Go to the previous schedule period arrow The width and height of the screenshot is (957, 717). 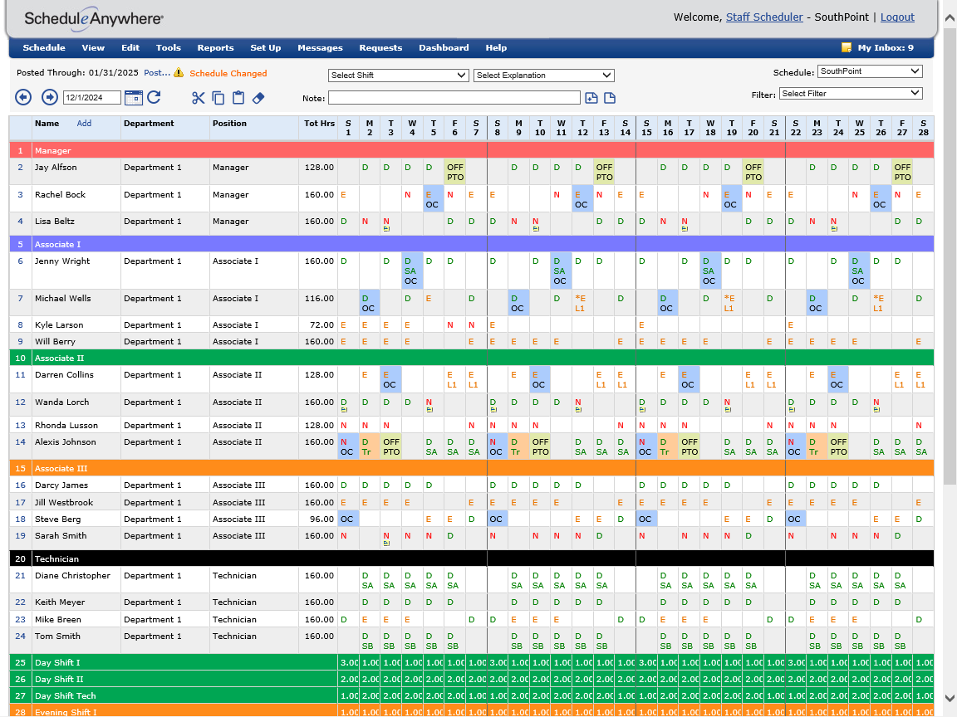click(x=23, y=98)
